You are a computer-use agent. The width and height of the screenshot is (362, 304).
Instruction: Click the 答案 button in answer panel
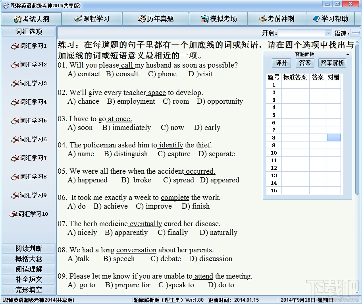tap(305, 63)
